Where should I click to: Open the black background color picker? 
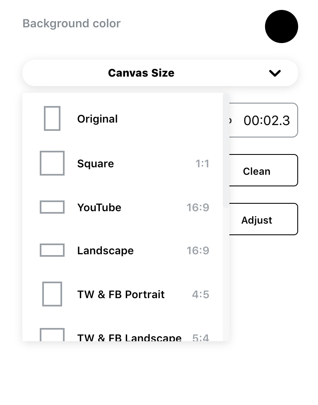point(282,27)
